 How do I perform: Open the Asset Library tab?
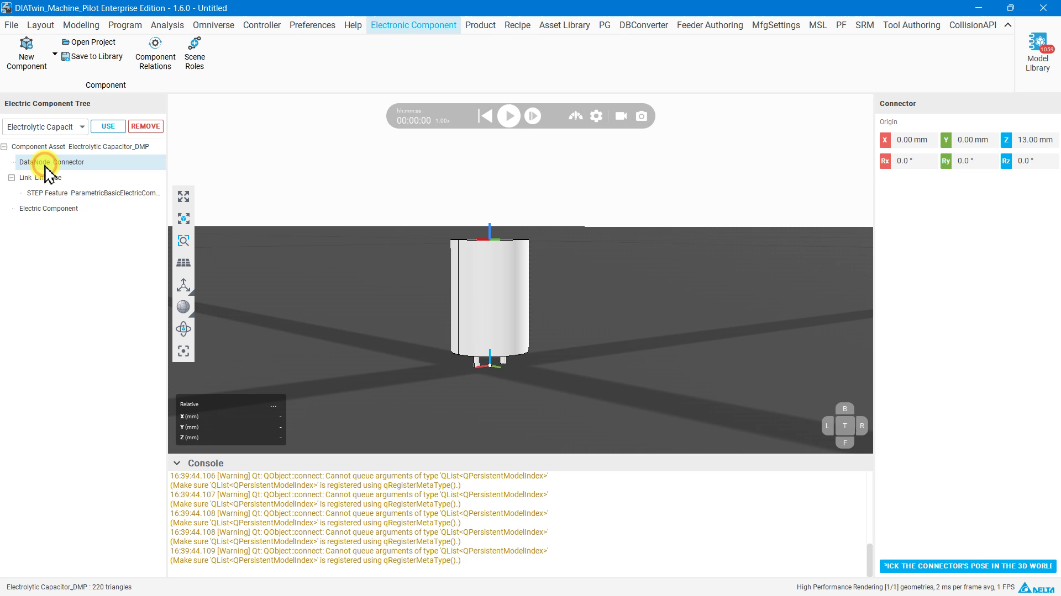(x=564, y=25)
